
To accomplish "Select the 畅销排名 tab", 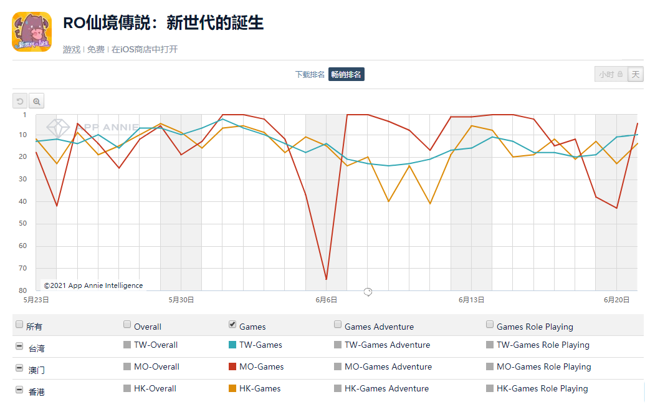I will 346,75.
